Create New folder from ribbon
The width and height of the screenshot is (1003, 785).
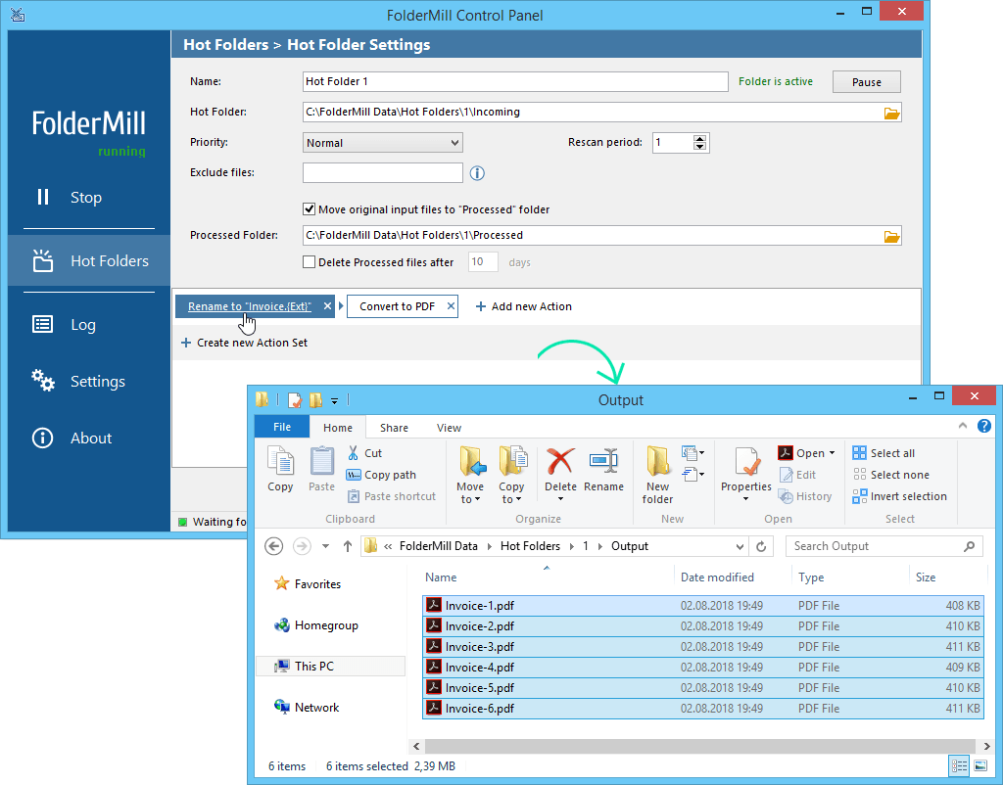coord(657,476)
